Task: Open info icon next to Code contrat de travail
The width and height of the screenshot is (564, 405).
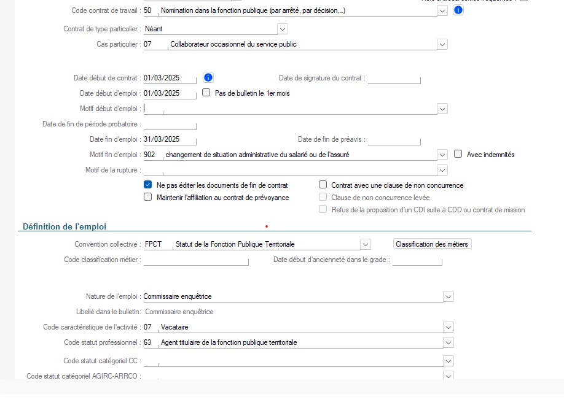Action: (458, 10)
